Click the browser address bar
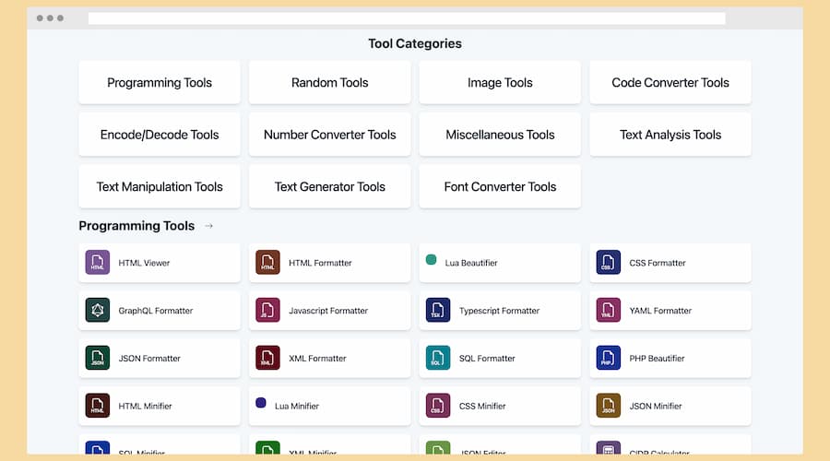830x461 pixels. pyautogui.click(x=407, y=18)
